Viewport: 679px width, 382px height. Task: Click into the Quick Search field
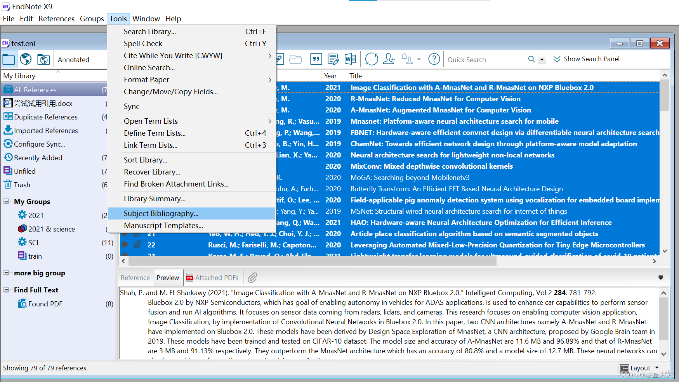(485, 59)
